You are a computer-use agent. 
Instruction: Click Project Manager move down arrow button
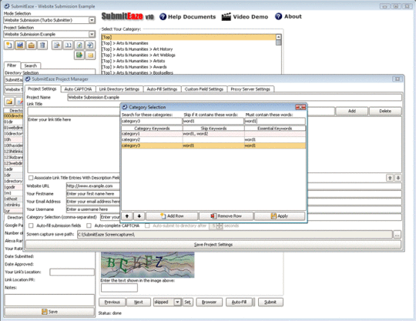click(x=398, y=178)
